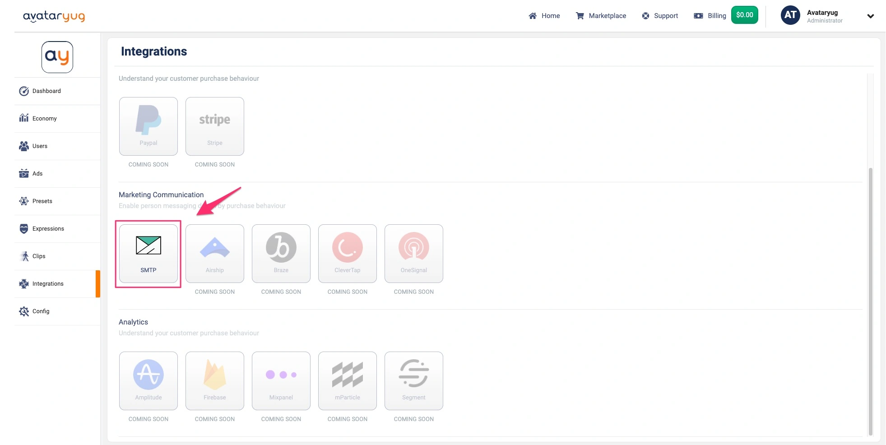The image size is (886, 445).
Task: Open the Ads section
Action: click(x=24, y=173)
